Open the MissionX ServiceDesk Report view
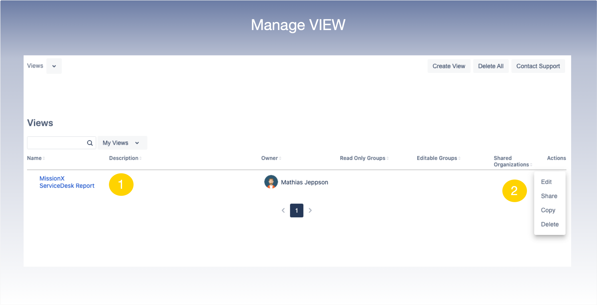The width and height of the screenshot is (597, 305). (67, 182)
